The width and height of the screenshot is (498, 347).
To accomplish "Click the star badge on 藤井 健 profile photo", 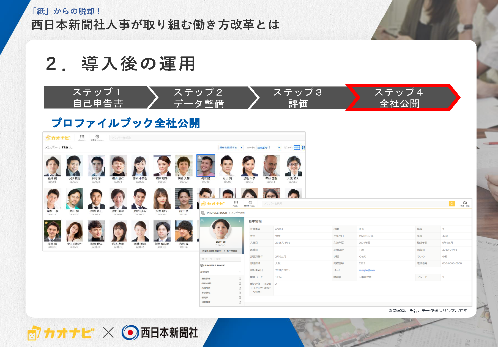I will click(x=226, y=236).
